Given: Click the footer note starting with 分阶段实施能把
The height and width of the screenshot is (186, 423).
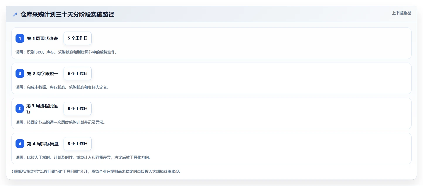Looking at the screenshot, I should (96, 171).
